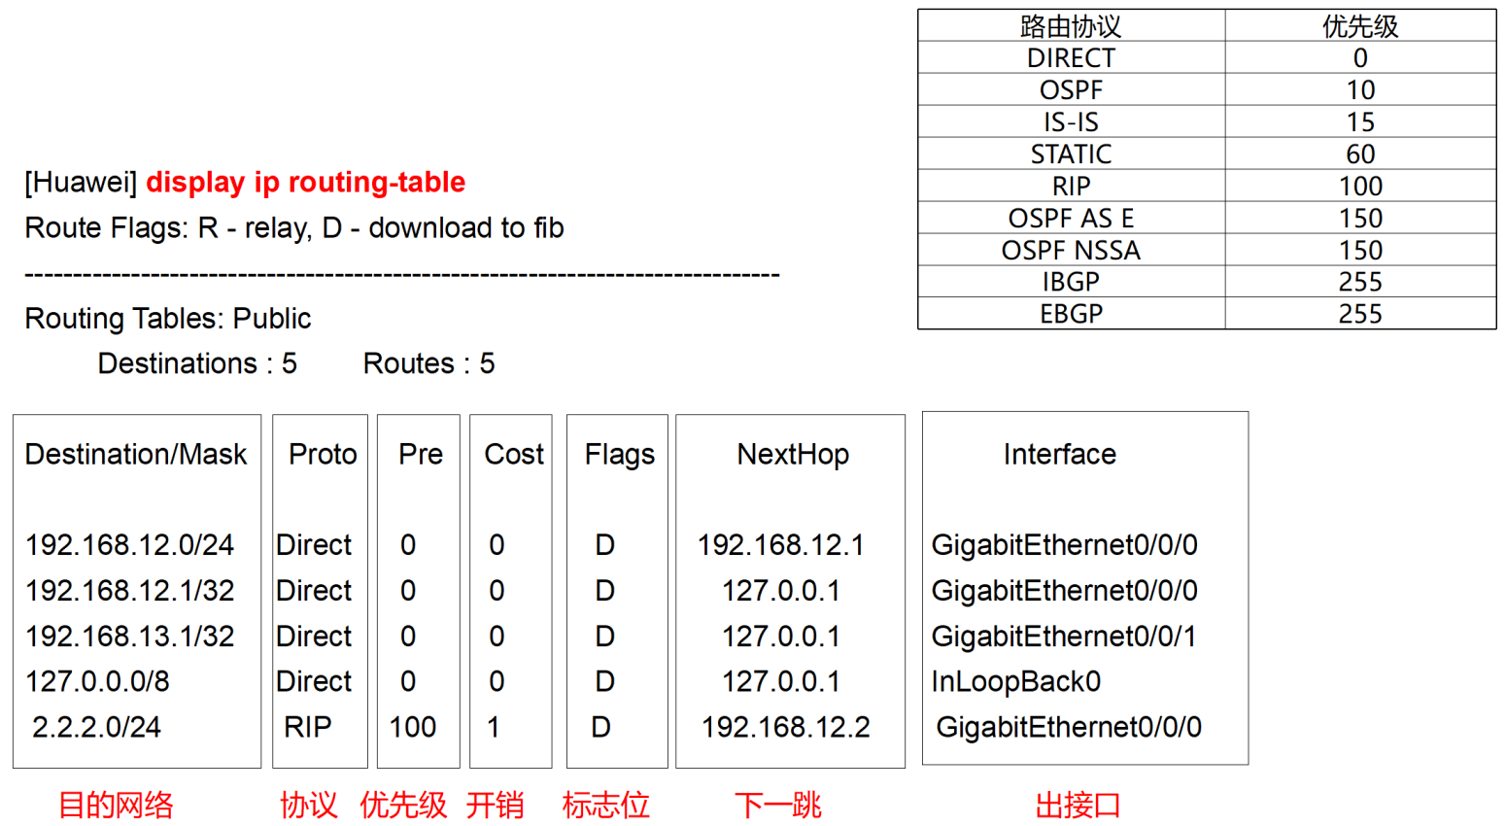Click the preference value '100' of the RIP route
Screen dimensions: 1506x826
pyautogui.click(x=413, y=728)
